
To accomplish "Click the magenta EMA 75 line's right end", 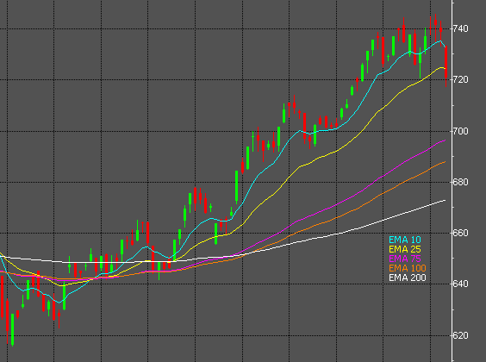I will (x=445, y=140).
